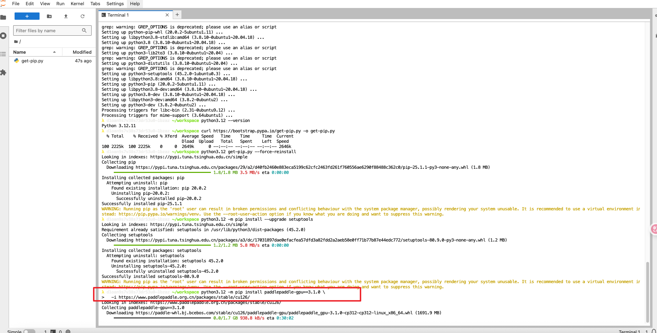Screen dimensions: 657x333
Task: Open the View menu
Action: tap(45, 3)
